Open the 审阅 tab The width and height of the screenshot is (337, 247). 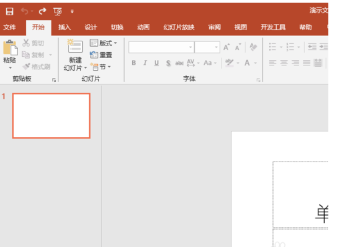tap(214, 27)
